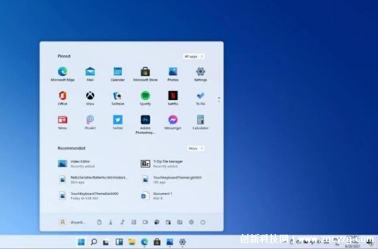This screenshot has height=249, width=378.
Task: Open the pinned Adobe Photoshop app
Action: point(145,125)
